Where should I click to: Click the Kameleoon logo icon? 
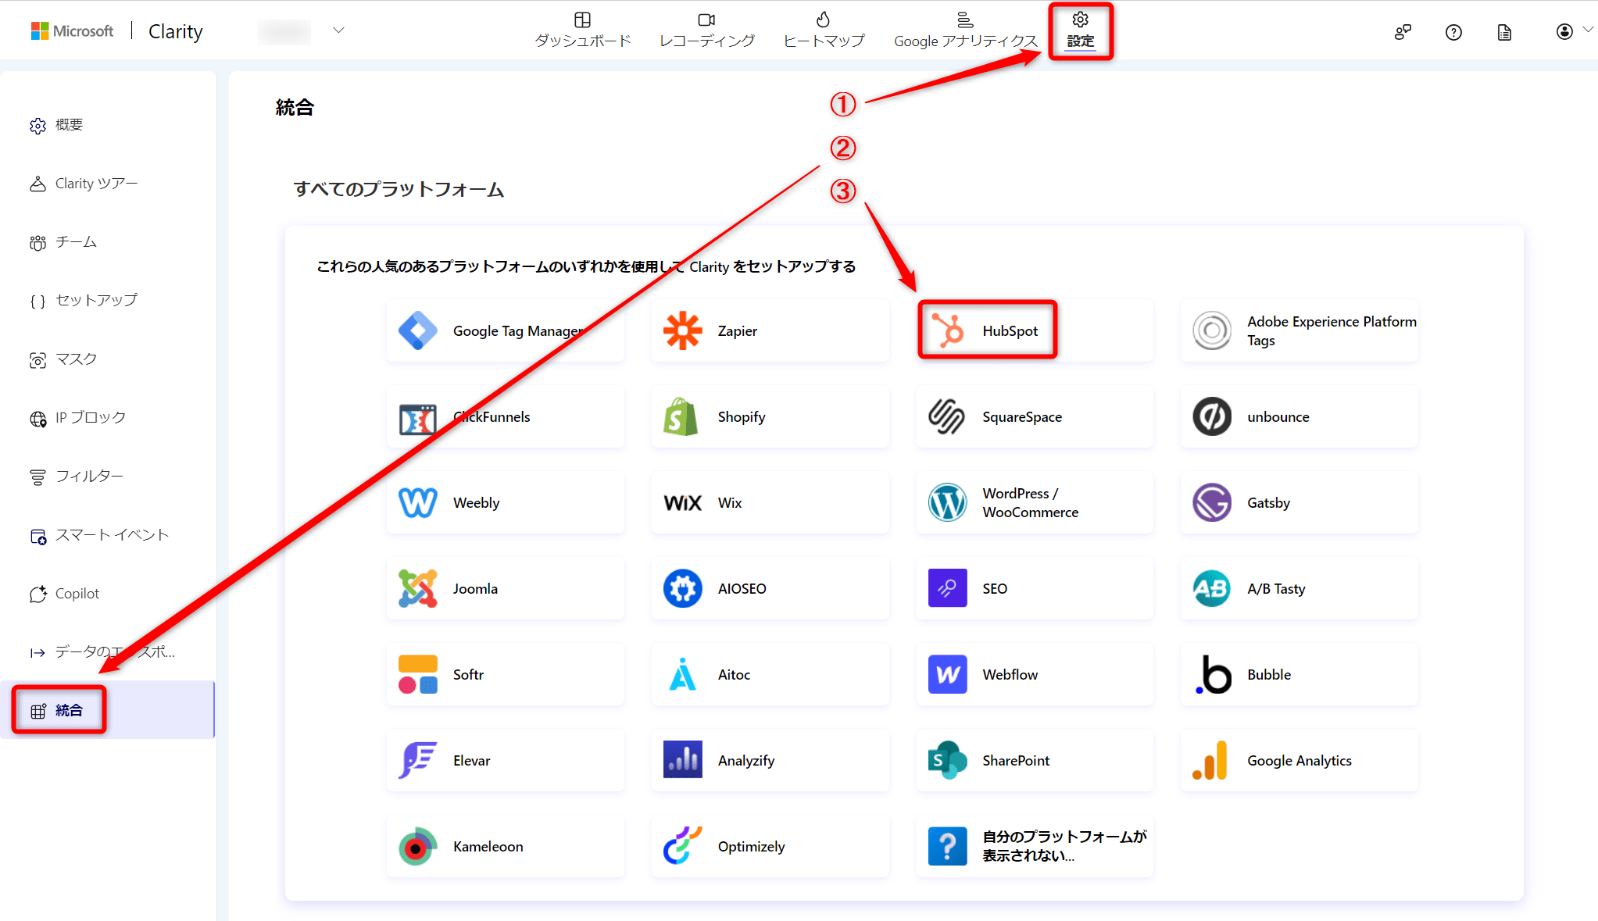418,846
